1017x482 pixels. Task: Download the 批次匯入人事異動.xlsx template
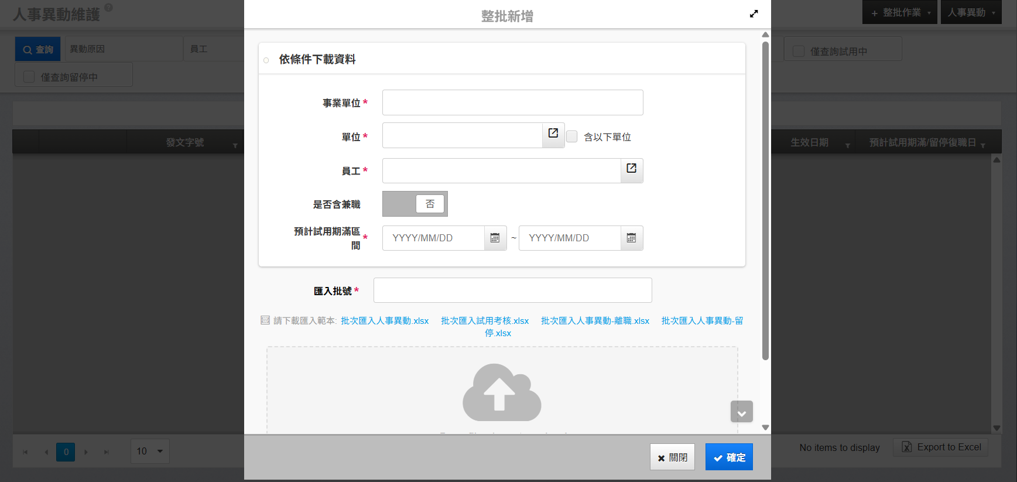(x=385, y=321)
